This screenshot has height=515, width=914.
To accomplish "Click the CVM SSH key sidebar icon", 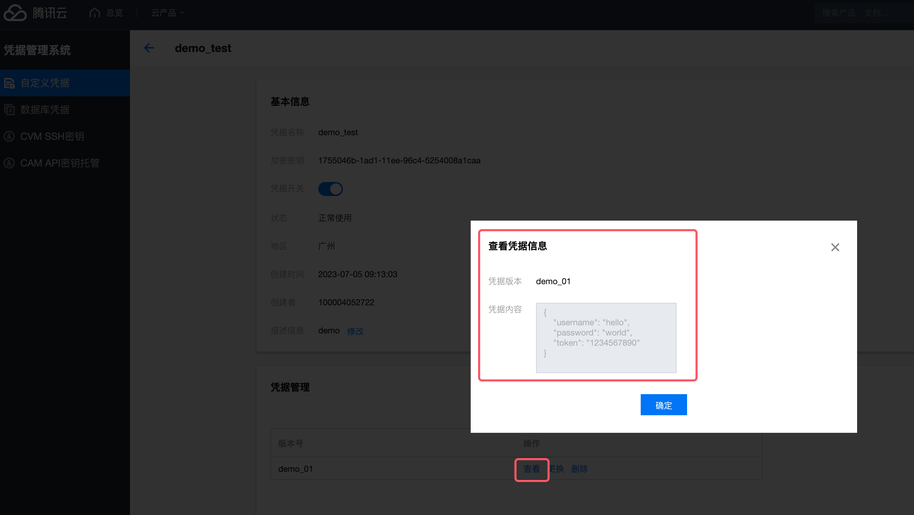I will (x=9, y=136).
